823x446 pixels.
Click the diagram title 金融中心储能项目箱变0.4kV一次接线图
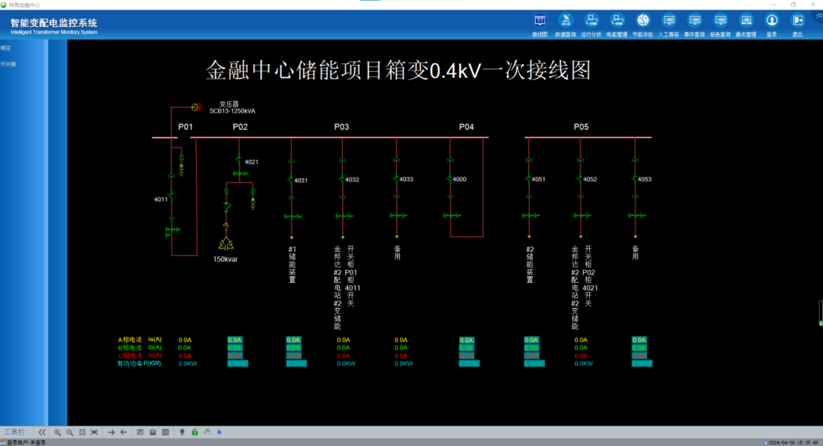(x=399, y=70)
